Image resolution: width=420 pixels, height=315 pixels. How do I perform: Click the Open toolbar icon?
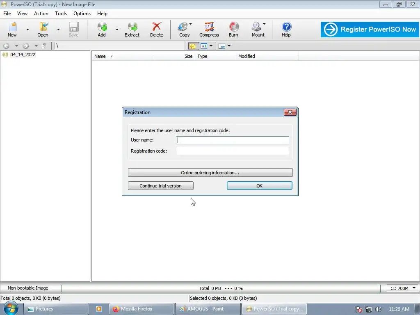[43, 30]
